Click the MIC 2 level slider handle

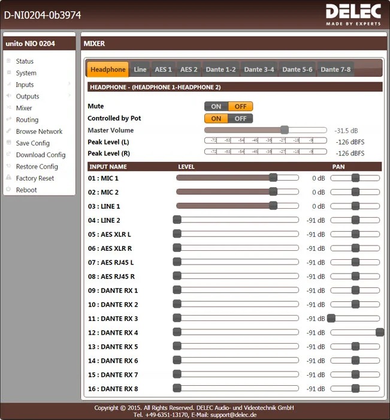point(273,191)
